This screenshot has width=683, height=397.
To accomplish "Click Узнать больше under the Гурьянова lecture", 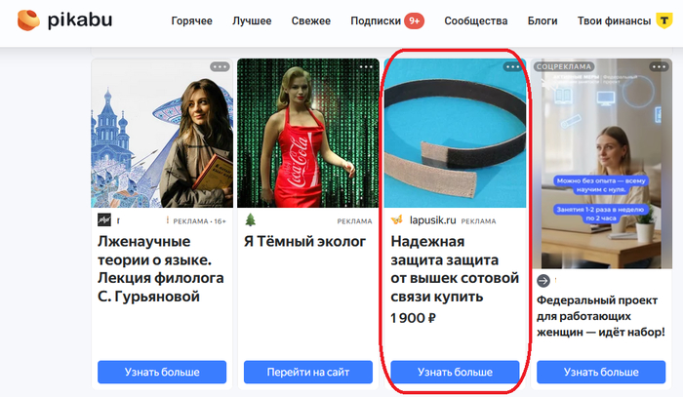I will click(162, 373).
